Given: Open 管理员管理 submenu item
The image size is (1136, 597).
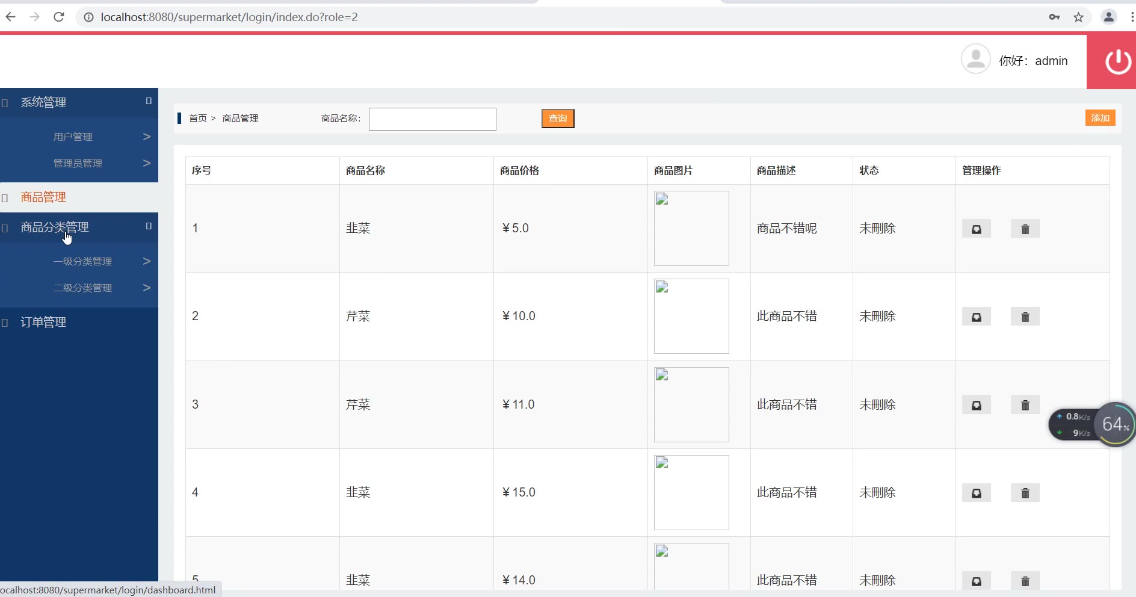Looking at the screenshot, I should 78,163.
